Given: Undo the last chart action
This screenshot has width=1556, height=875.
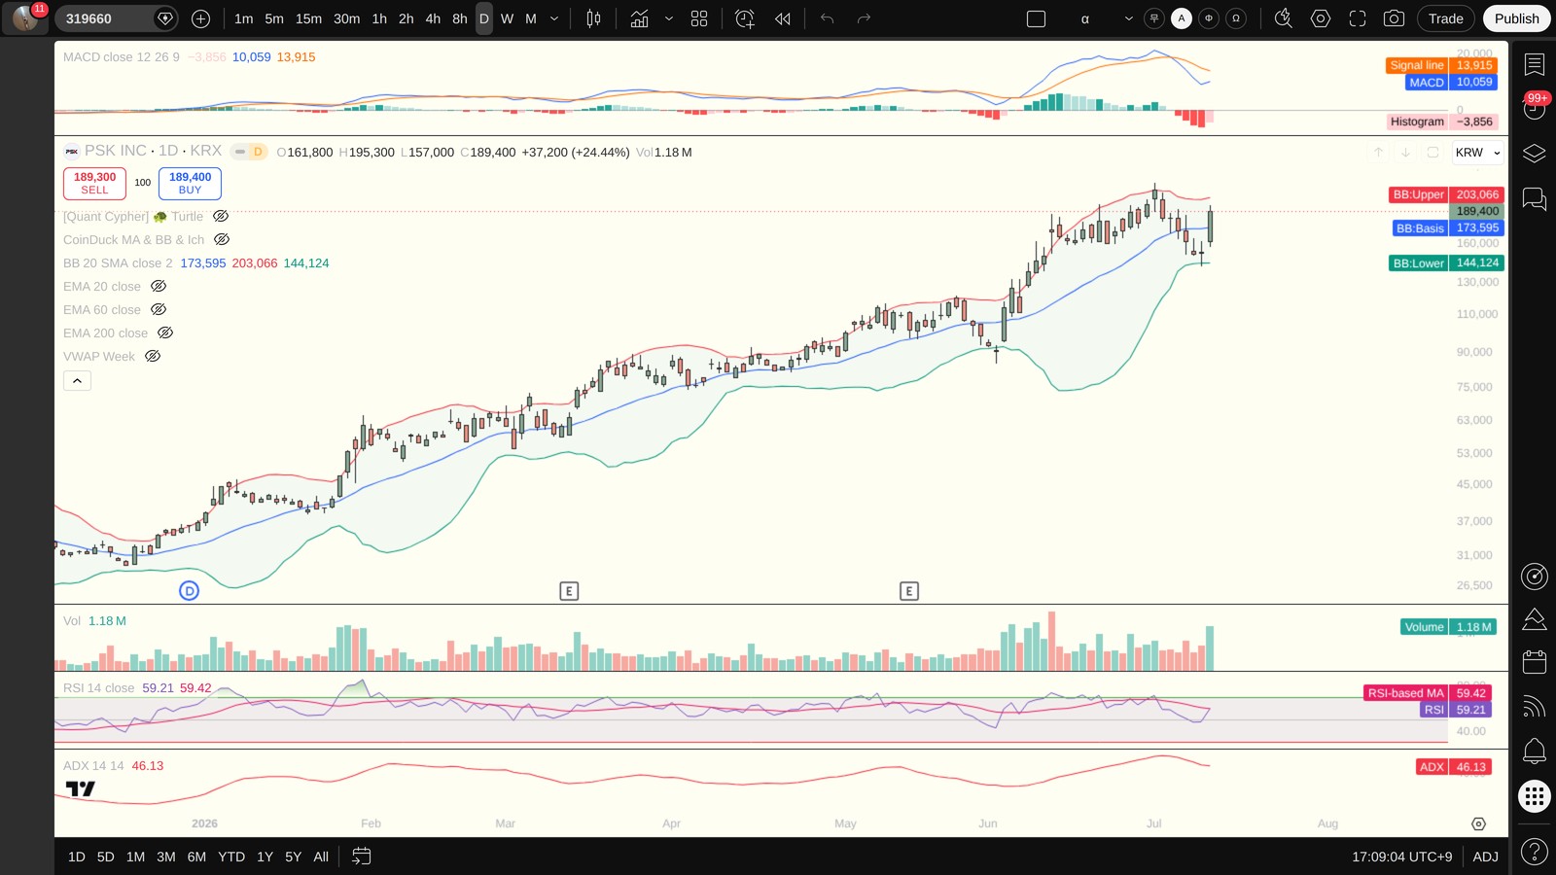Looking at the screenshot, I should [828, 18].
